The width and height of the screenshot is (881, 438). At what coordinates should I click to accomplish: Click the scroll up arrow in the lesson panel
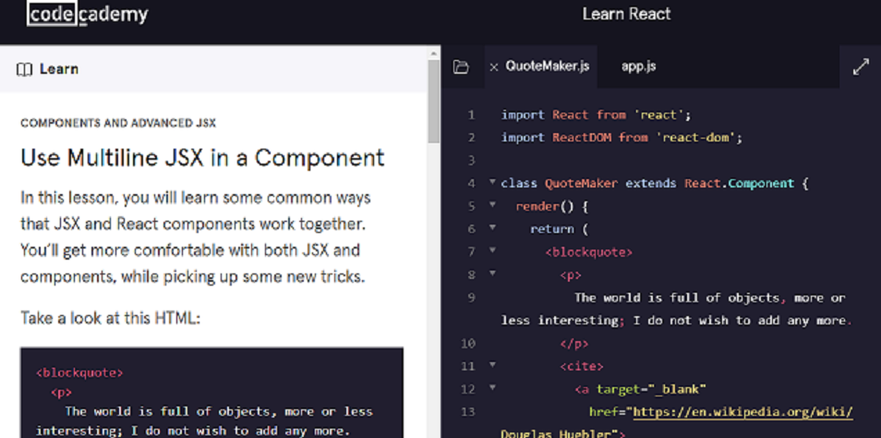pyautogui.click(x=433, y=54)
